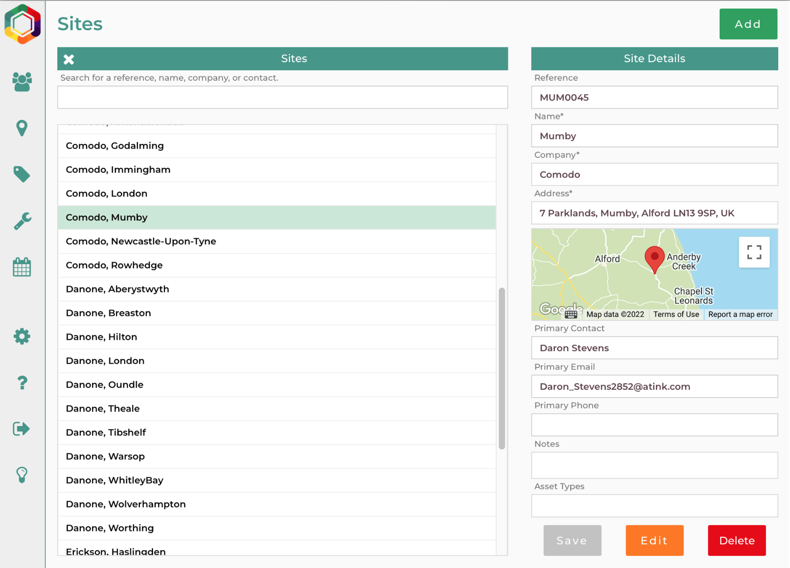790x568 pixels.
Task: Select Comodo, London in list
Action: 277,193
